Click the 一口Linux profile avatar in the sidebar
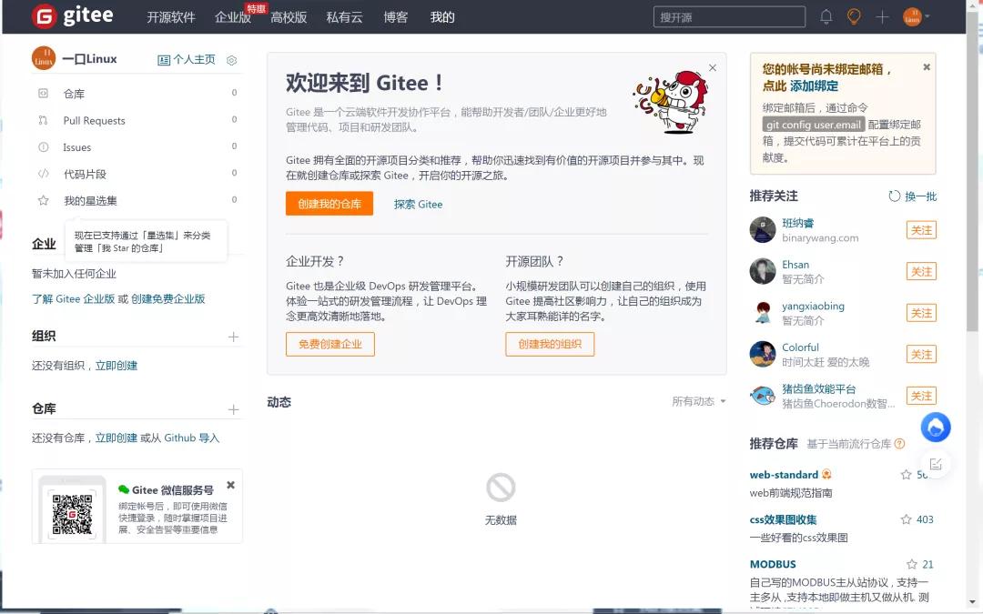This screenshot has height=614, width=983. click(x=44, y=58)
